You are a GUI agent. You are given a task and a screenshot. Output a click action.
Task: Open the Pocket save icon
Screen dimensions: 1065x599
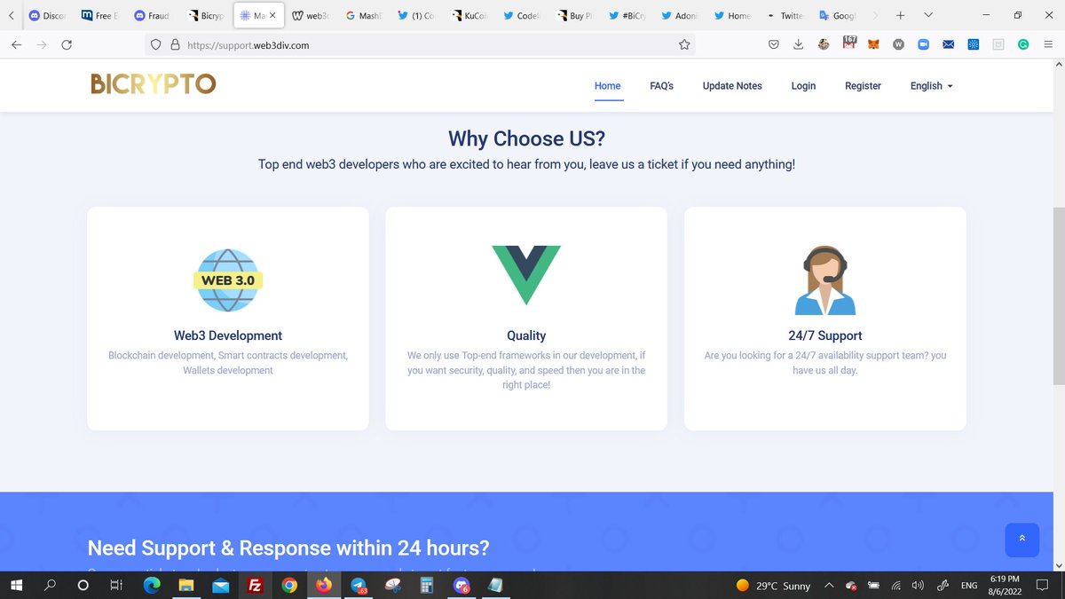(x=773, y=44)
